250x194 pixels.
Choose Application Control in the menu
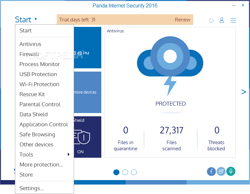pyautogui.click(x=44, y=124)
